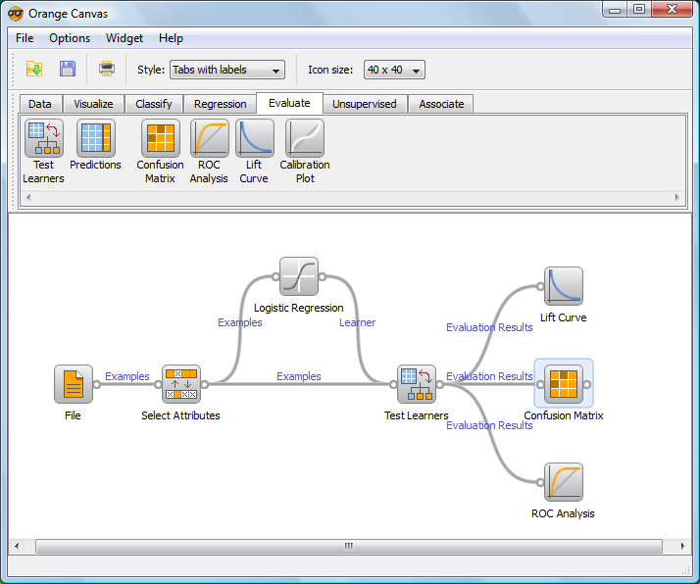Open the File menu
The height and width of the screenshot is (584, 700).
25,38
